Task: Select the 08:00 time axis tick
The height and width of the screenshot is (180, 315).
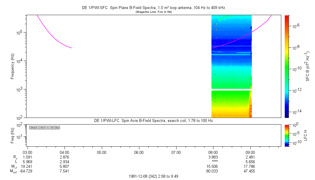Action: 213,152
